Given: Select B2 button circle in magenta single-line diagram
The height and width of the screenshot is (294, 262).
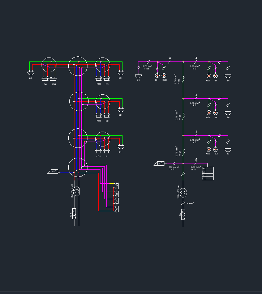Looking at the screenshot, I should 215,149.
